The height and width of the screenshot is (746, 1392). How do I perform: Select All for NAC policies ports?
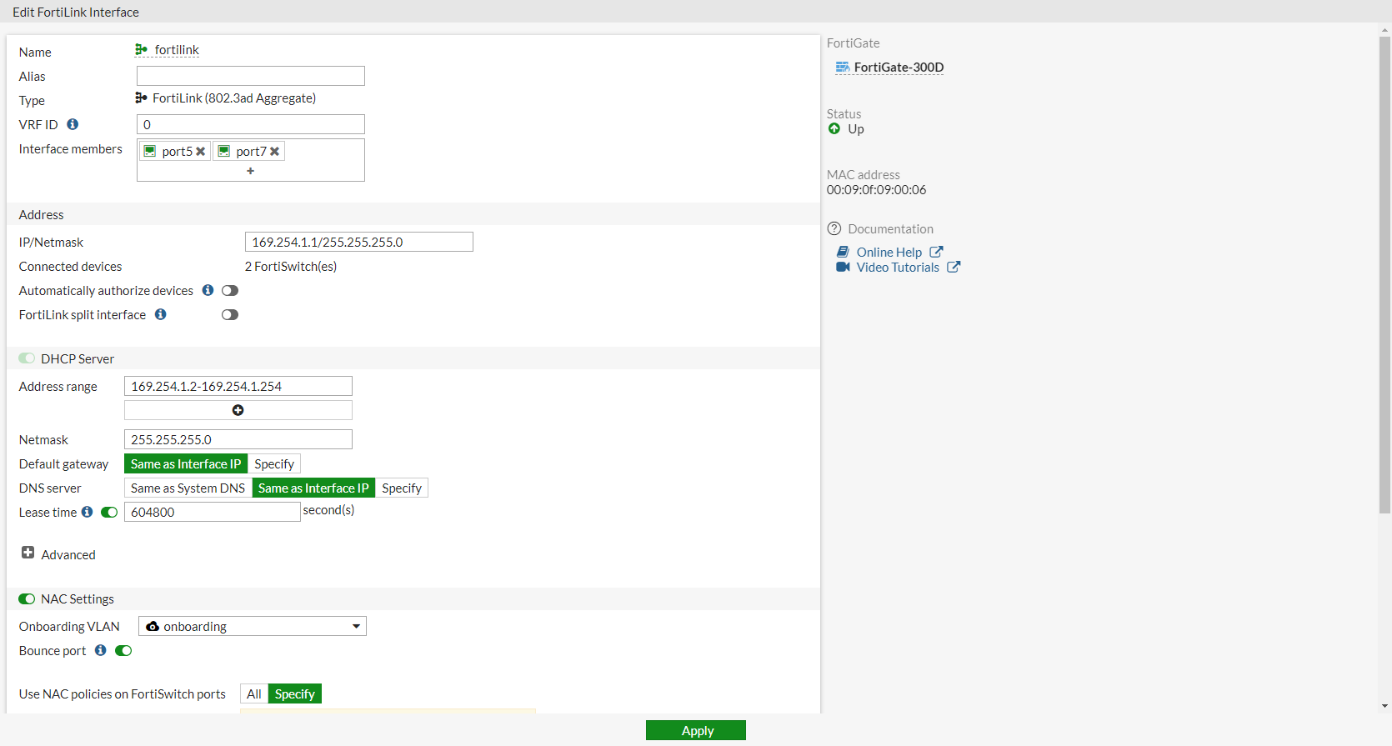tap(254, 693)
